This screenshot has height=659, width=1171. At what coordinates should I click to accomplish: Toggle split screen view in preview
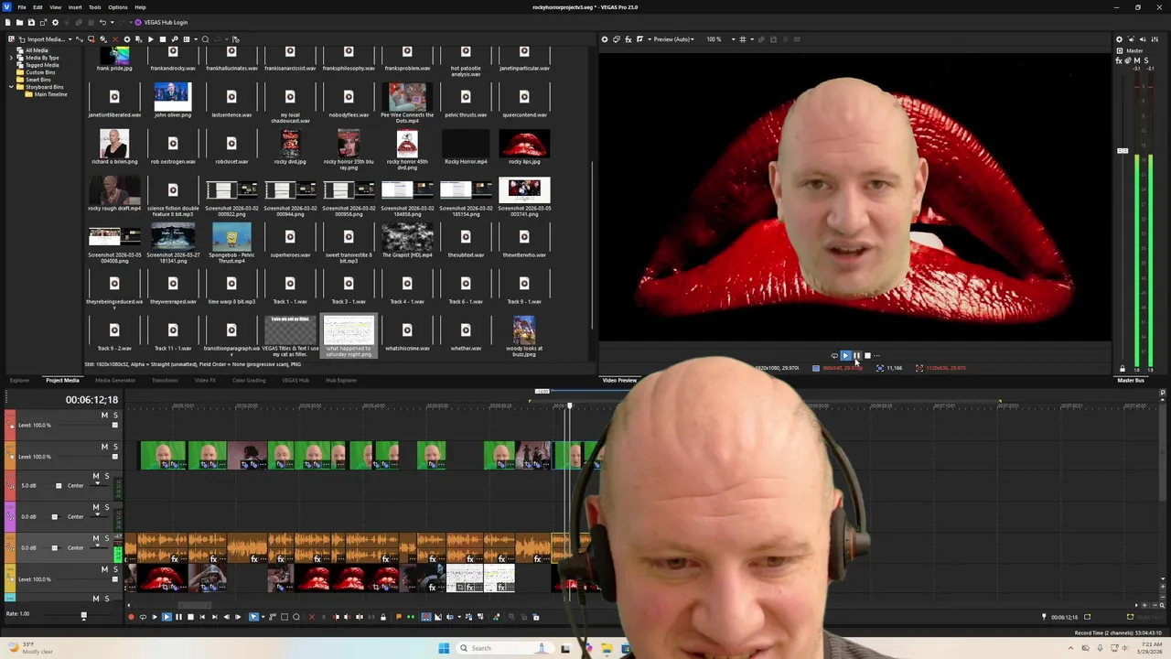click(639, 39)
